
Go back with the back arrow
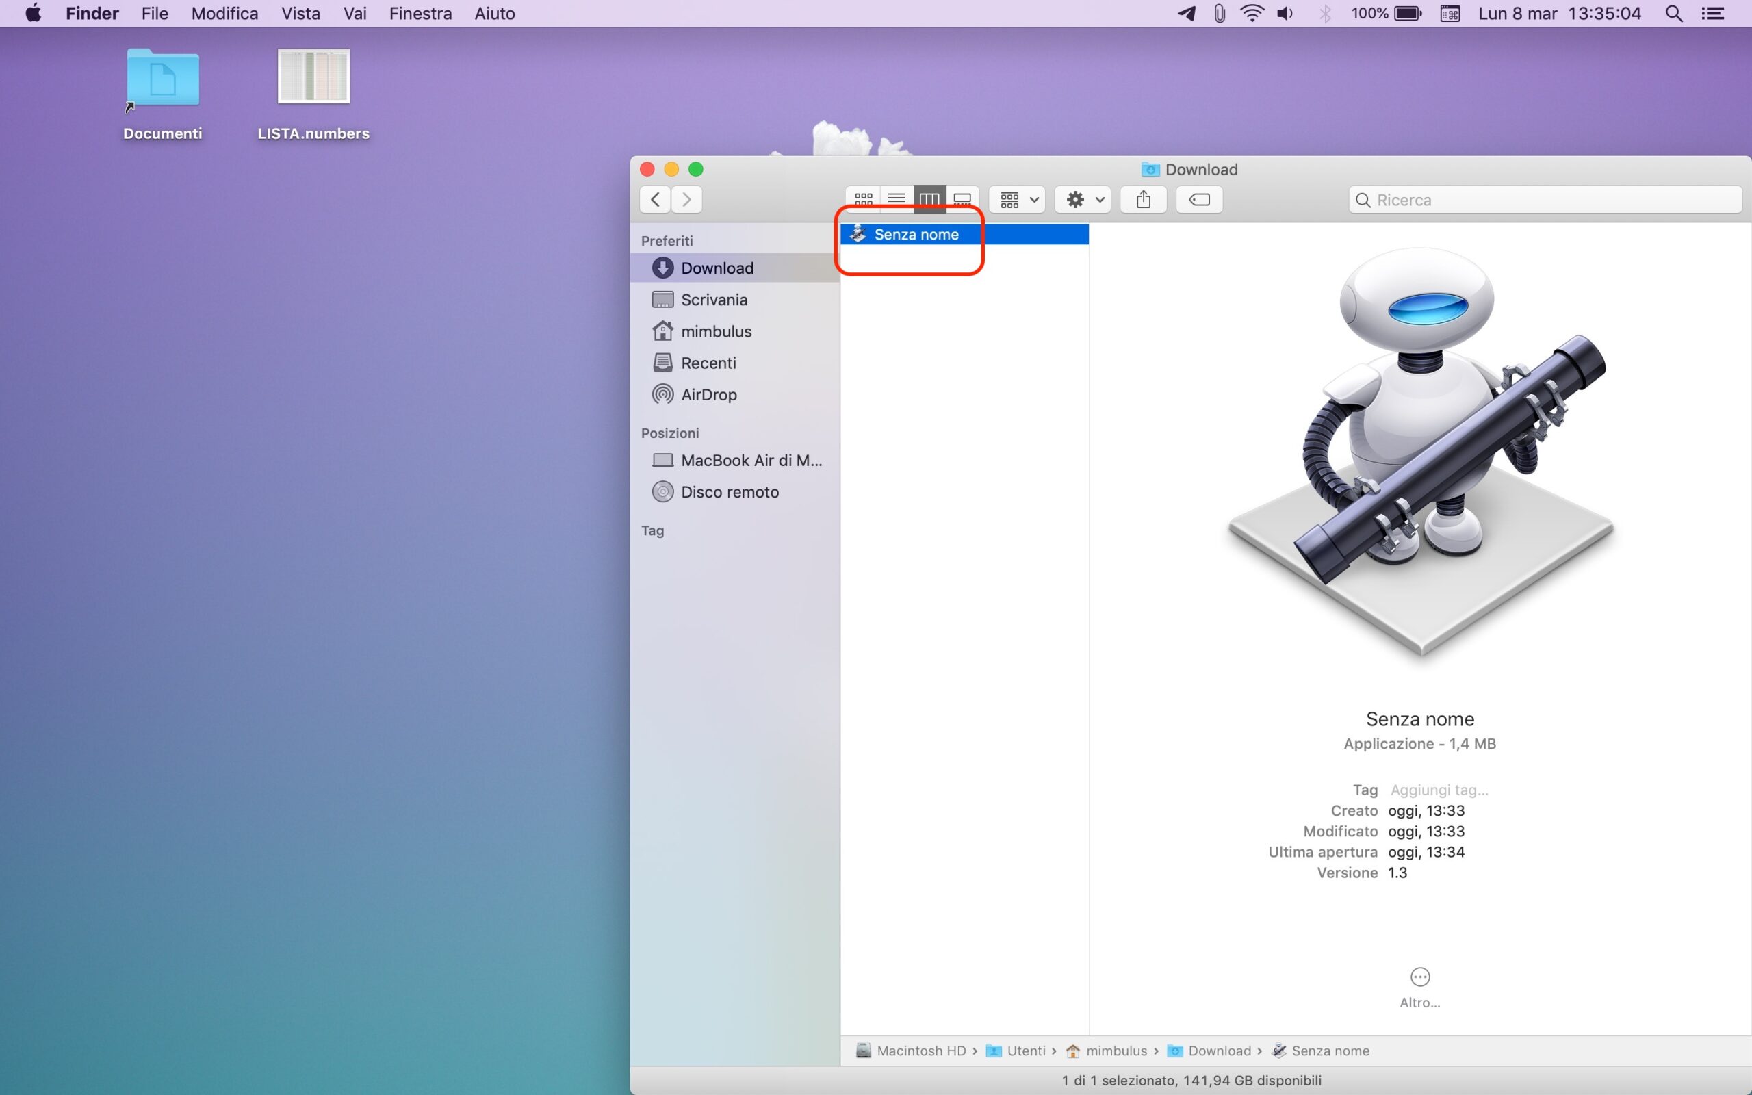pyautogui.click(x=655, y=199)
